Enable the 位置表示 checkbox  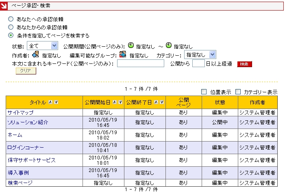click(x=204, y=92)
